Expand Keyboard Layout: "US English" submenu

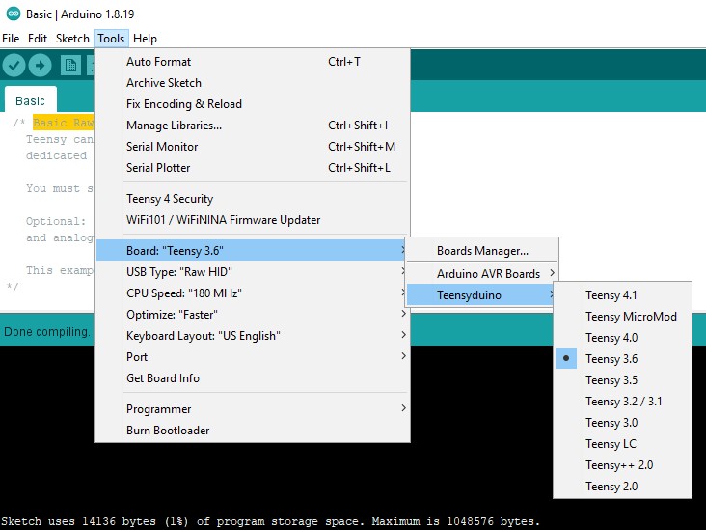coord(253,335)
